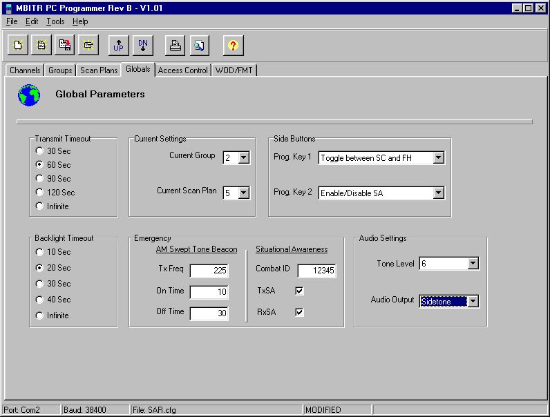Click the UP upload toolbar button
550x417 pixels.
tap(119, 46)
